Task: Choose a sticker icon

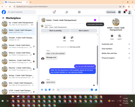Action: tap(50, 90)
